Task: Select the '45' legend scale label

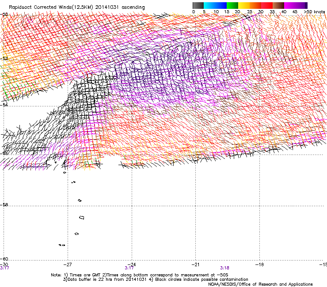Action: tap(295, 12)
